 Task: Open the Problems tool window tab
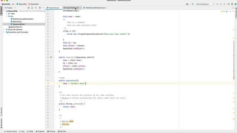pos(40,132)
